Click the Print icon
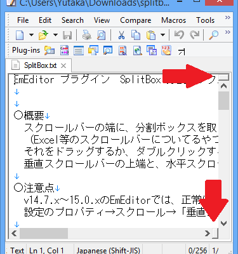This screenshot has height=254, width=238. [86, 35]
